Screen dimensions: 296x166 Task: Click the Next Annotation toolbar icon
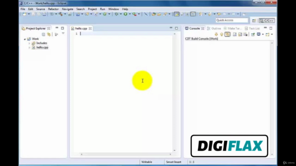[200, 14]
